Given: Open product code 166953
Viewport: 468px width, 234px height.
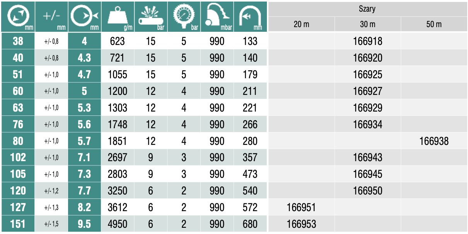Looking at the screenshot, I should click(x=301, y=224).
